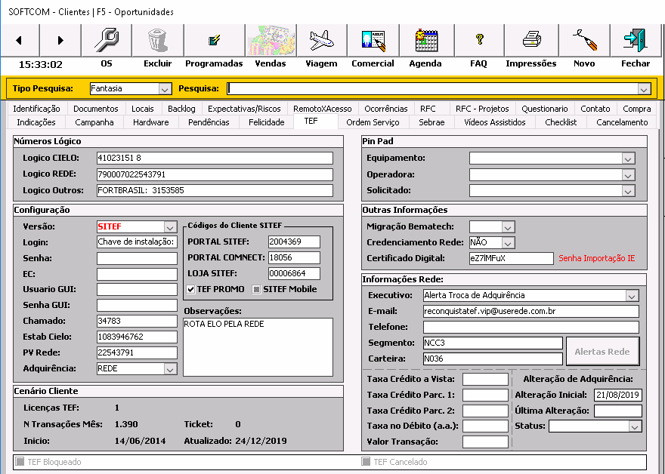Open the Adquirência dropdown list
The height and width of the screenshot is (474, 665).
(169, 369)
